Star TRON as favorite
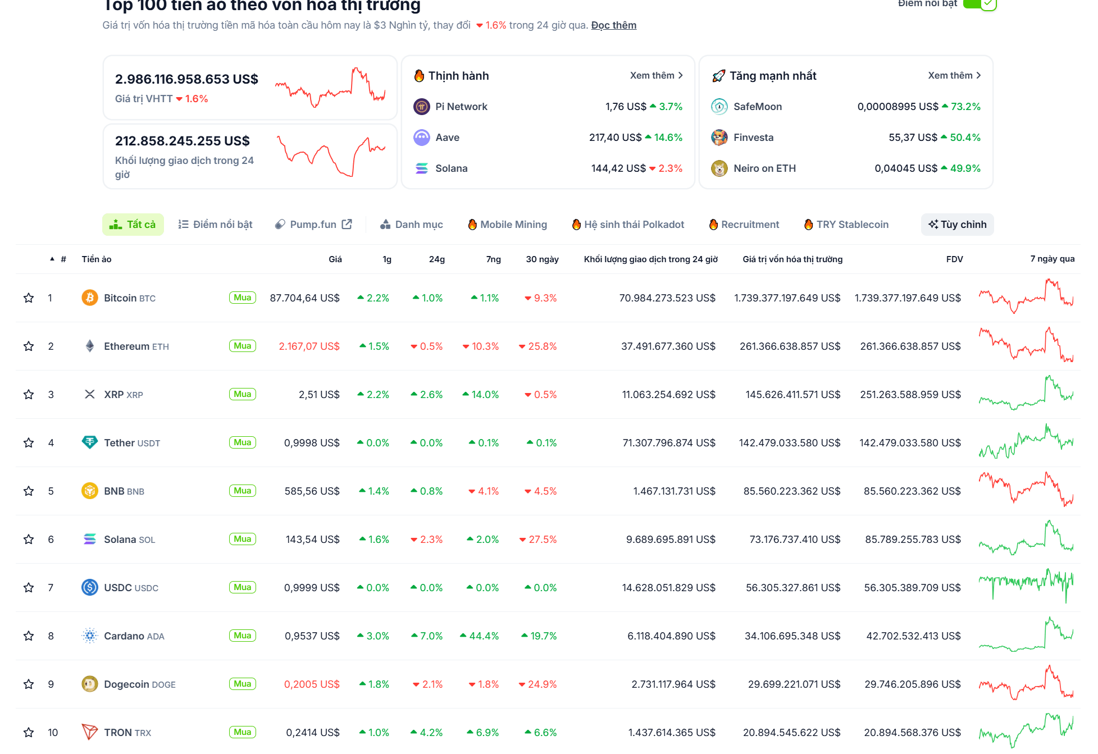1098x754 pixels. 29,733
